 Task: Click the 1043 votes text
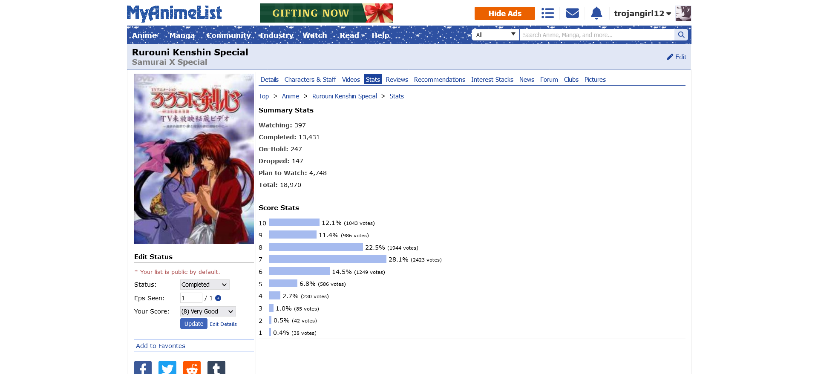click(x=360, y=223)
